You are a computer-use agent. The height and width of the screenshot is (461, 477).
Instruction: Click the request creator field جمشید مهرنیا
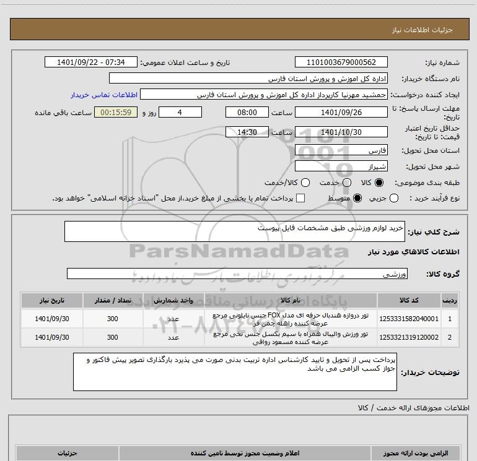pyautogui.click(x=263, y=94)
